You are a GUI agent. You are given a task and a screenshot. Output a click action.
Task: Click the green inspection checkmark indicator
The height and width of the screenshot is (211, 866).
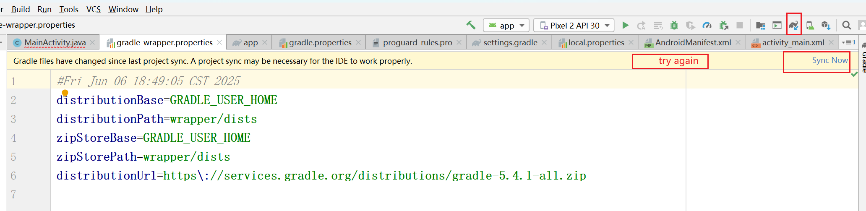854,74
